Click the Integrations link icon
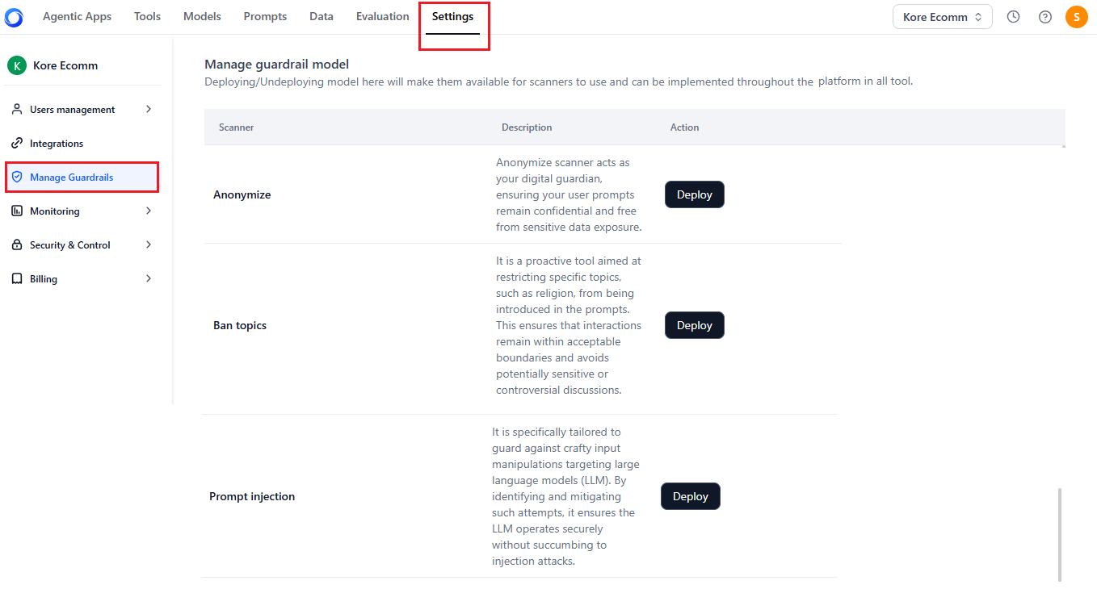 18,143
